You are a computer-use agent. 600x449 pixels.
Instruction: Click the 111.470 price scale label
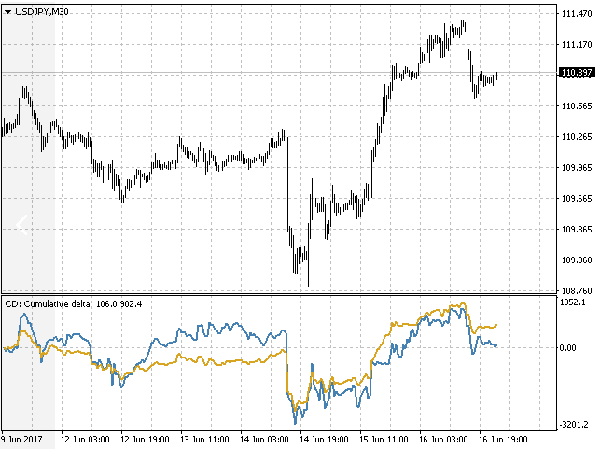[x=575, y=14]
